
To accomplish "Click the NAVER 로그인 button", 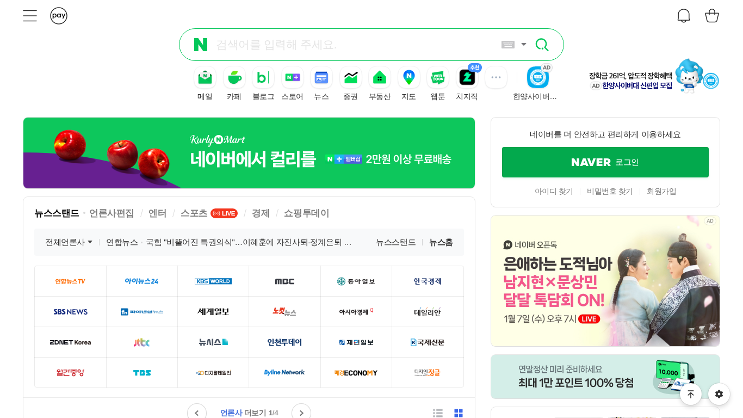I will click(605, 162).
